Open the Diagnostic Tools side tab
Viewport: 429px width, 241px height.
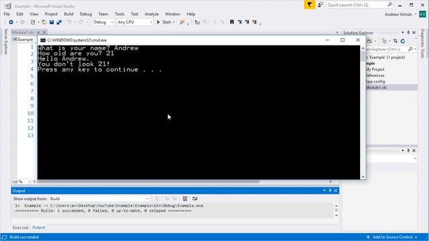422,43
